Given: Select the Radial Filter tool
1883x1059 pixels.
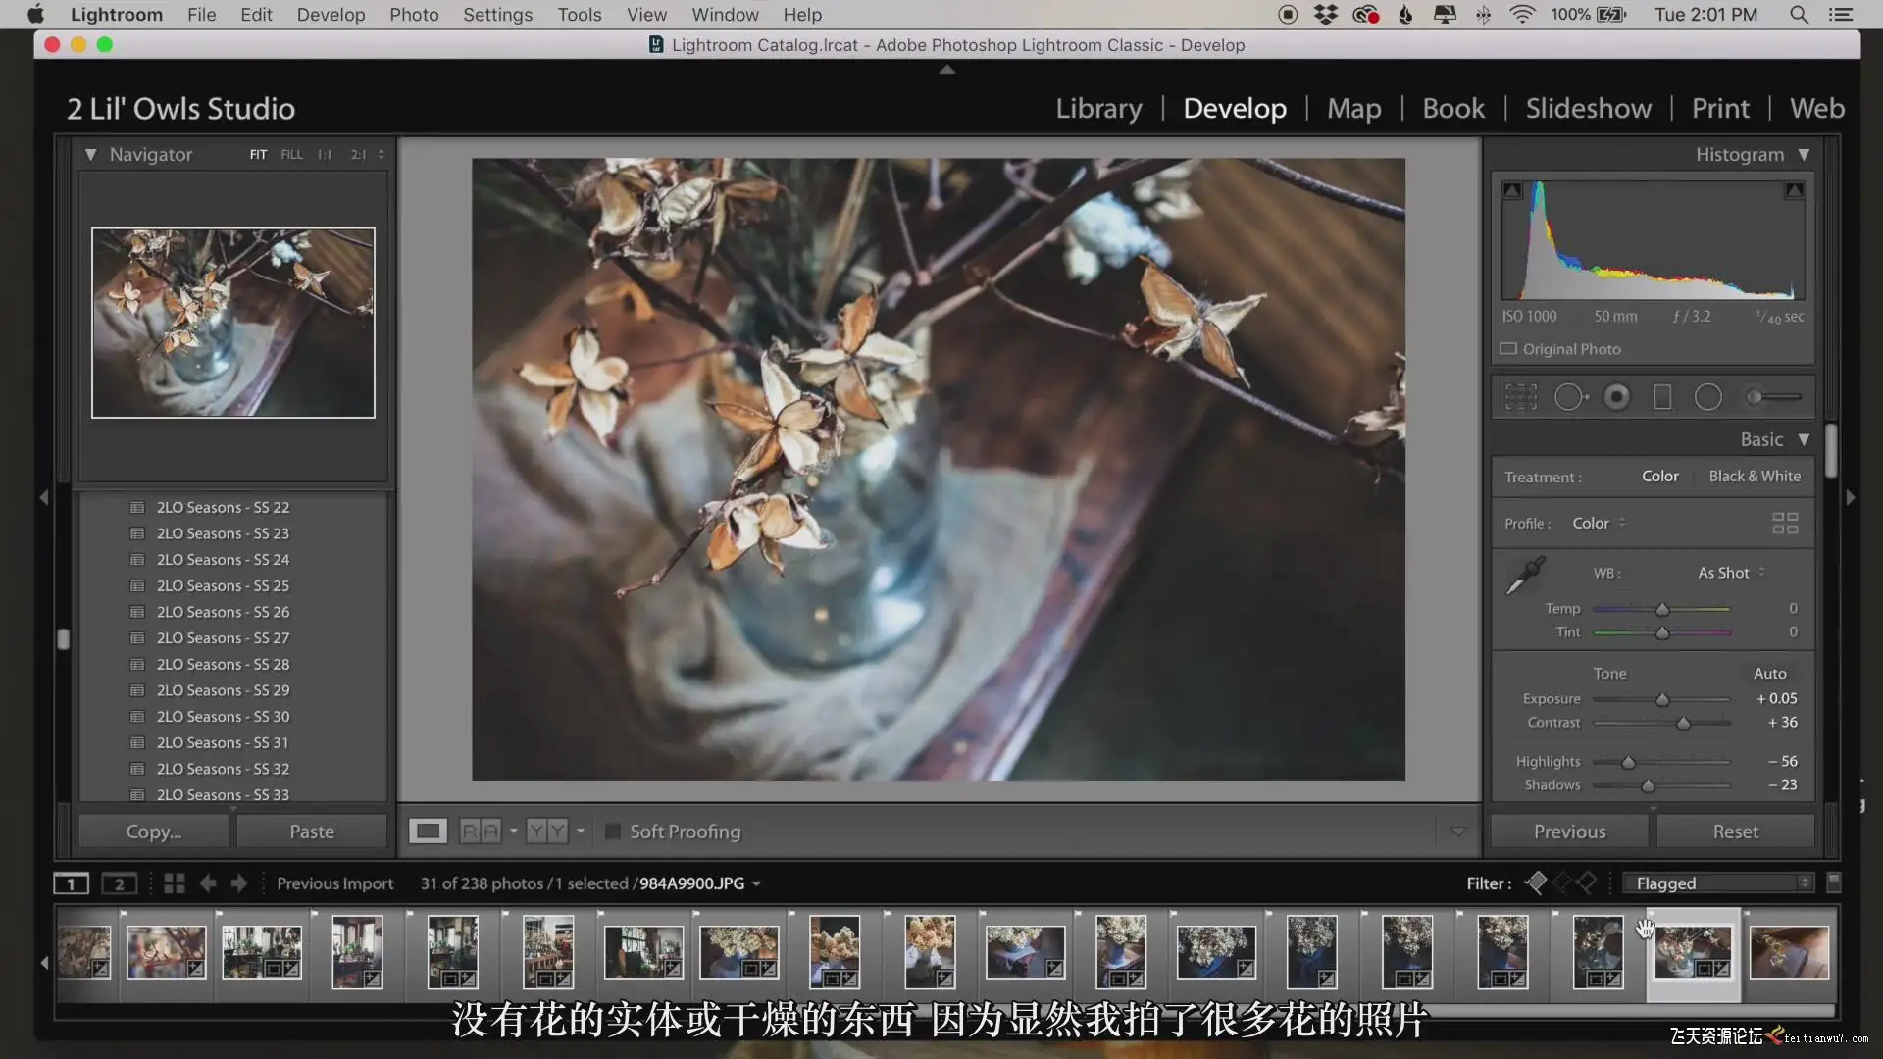Looking at the screenshot, I should 1707,397.
